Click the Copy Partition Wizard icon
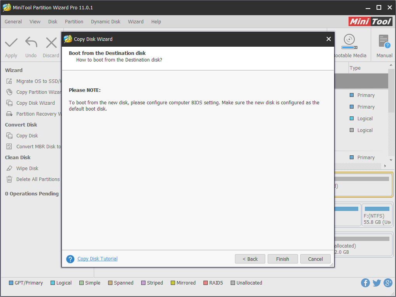The width and height of the screenshot is (396, 297). pos(9,92)
